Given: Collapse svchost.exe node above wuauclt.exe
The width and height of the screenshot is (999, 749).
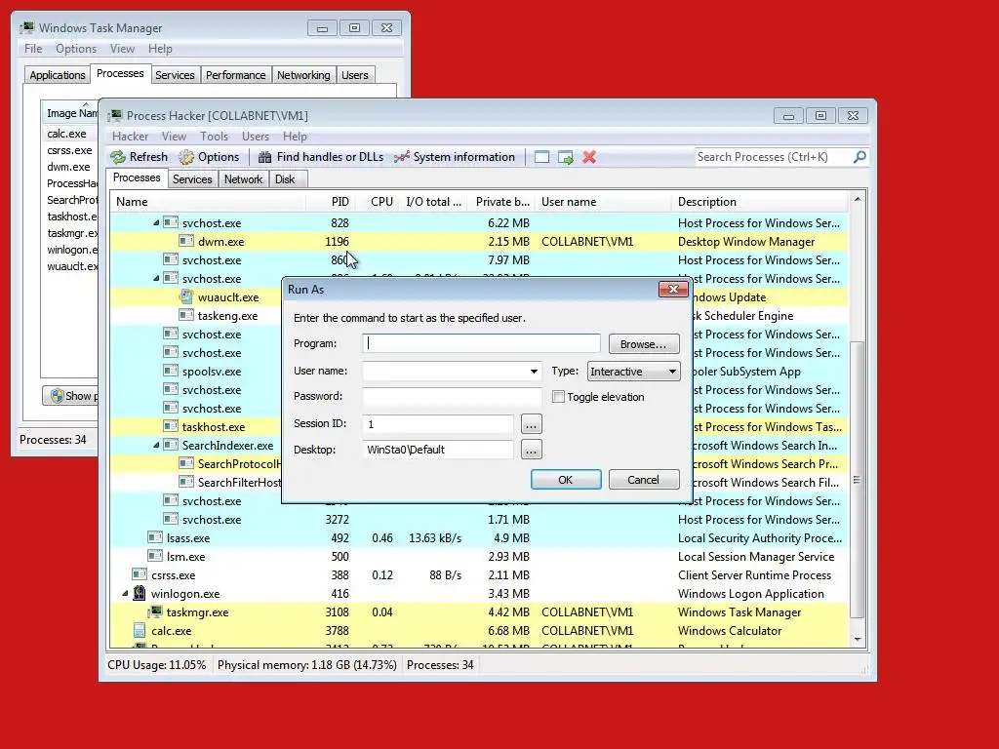Looking at the screenshot, I should click(156, 278).
